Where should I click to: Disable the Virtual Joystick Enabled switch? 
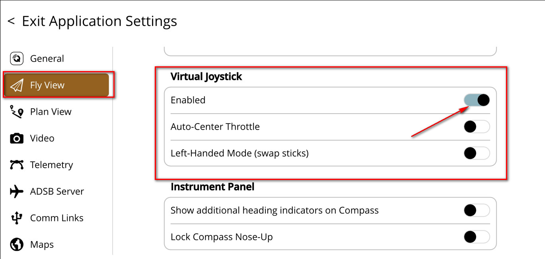coord(477,100)
